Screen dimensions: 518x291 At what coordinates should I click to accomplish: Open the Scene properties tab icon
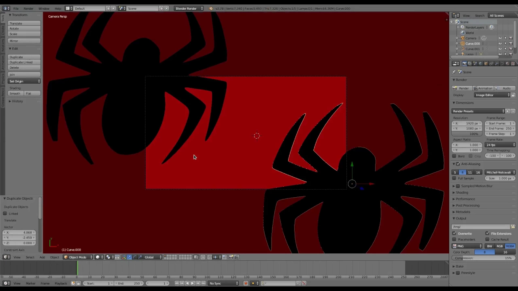pos(475,63)
